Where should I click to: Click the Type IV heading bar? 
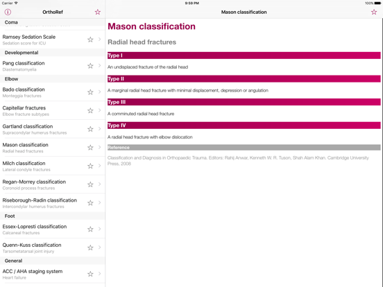pyautogui.click(x=244, y=125)
